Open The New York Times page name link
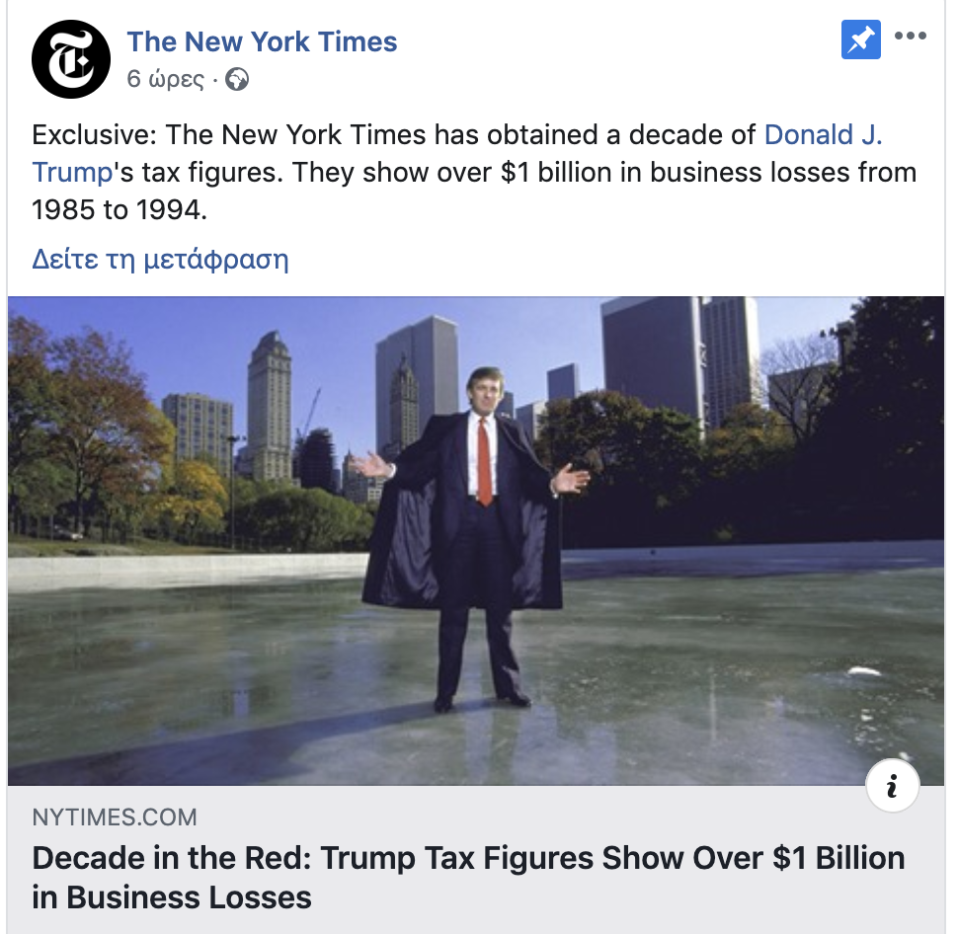Image resolution: width=958 pixels, height=934 pixels. [x=262, y=41]
